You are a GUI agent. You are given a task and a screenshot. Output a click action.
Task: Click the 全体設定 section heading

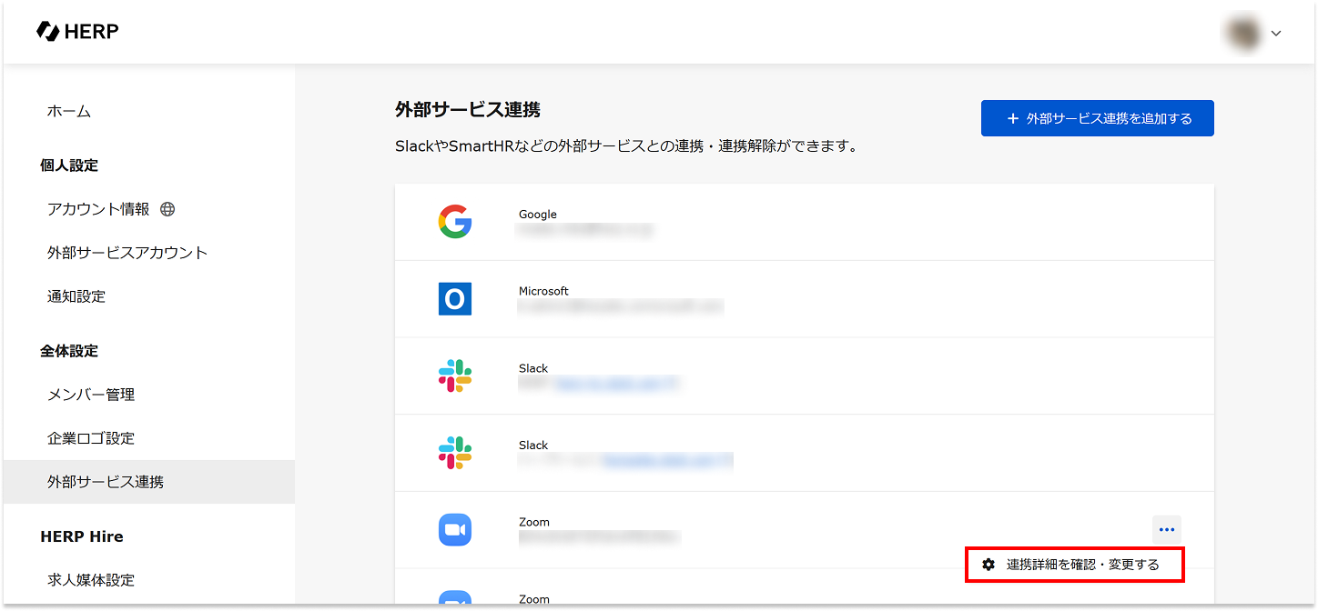[x=69, y=351]
